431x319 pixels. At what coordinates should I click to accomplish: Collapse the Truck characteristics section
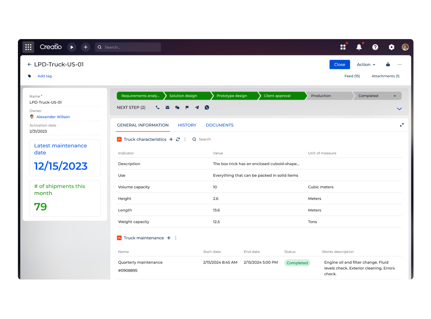pos(119,140)
